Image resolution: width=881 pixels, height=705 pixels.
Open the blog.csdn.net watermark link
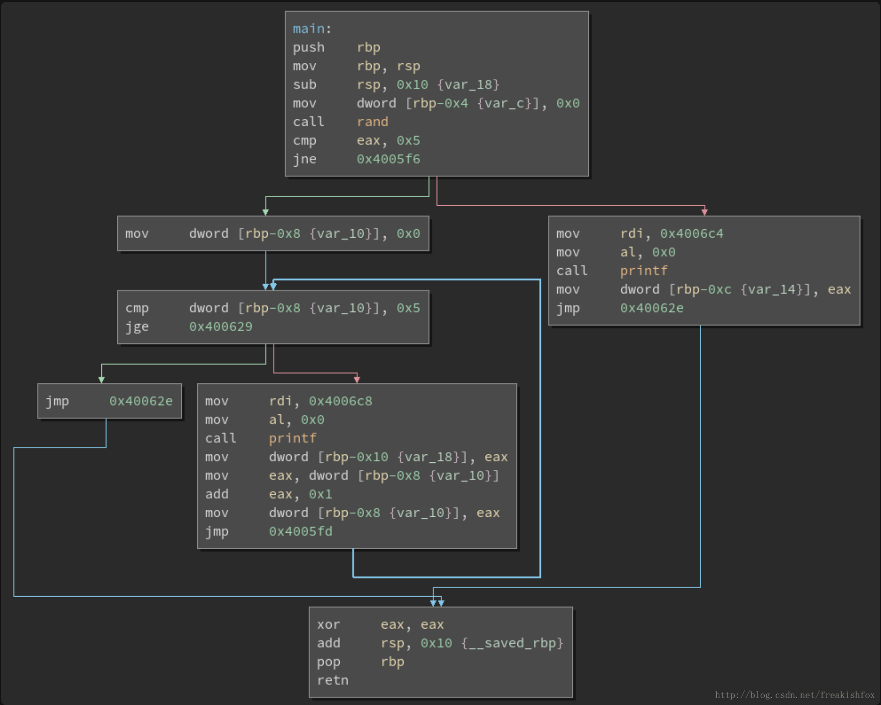coord(794,695)
